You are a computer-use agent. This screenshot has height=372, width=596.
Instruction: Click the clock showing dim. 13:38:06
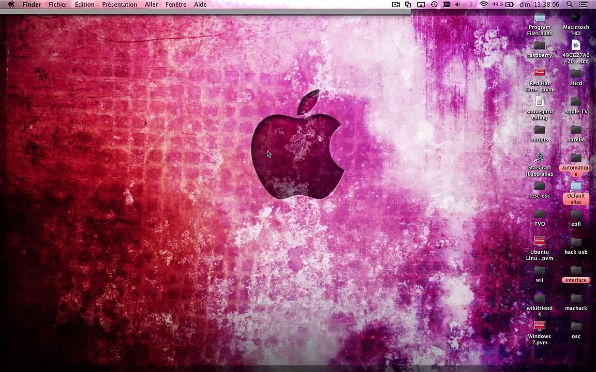(x=540, y=5)
